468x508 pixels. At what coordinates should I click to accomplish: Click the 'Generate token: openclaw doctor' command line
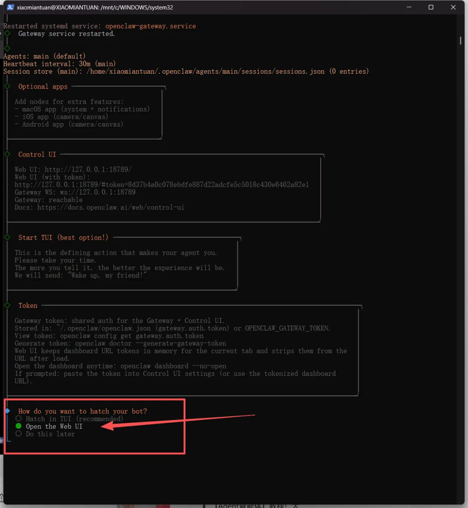pos(120,343)
